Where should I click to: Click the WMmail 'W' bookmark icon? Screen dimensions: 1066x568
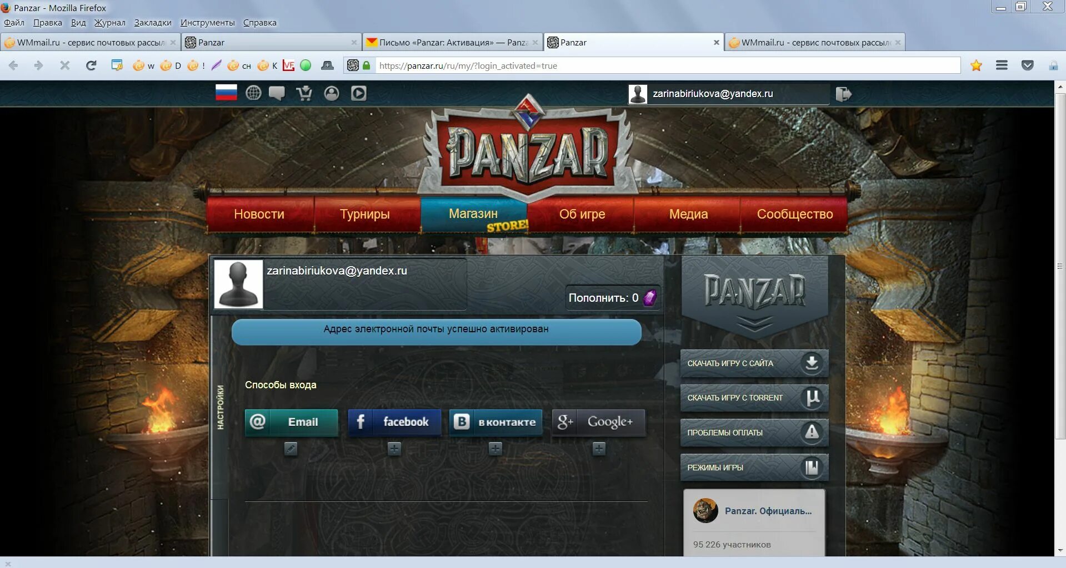(x=143, y=65)
